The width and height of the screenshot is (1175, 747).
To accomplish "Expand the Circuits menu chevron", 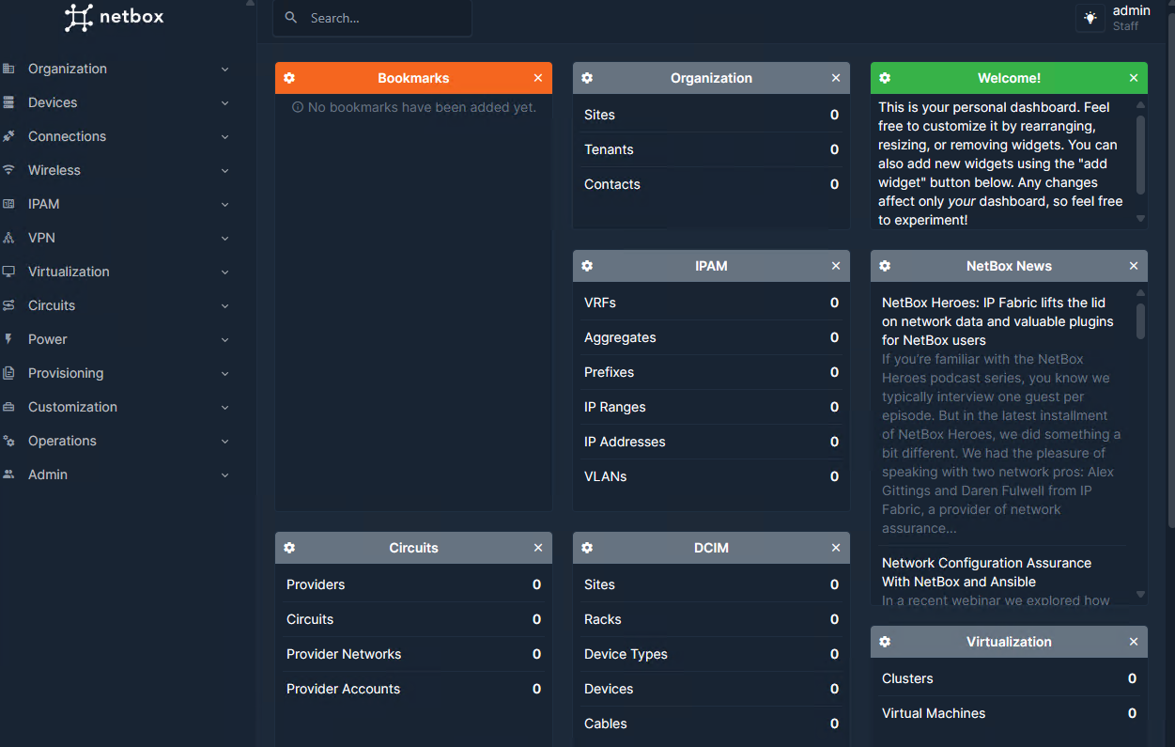I will pos(224,306).
